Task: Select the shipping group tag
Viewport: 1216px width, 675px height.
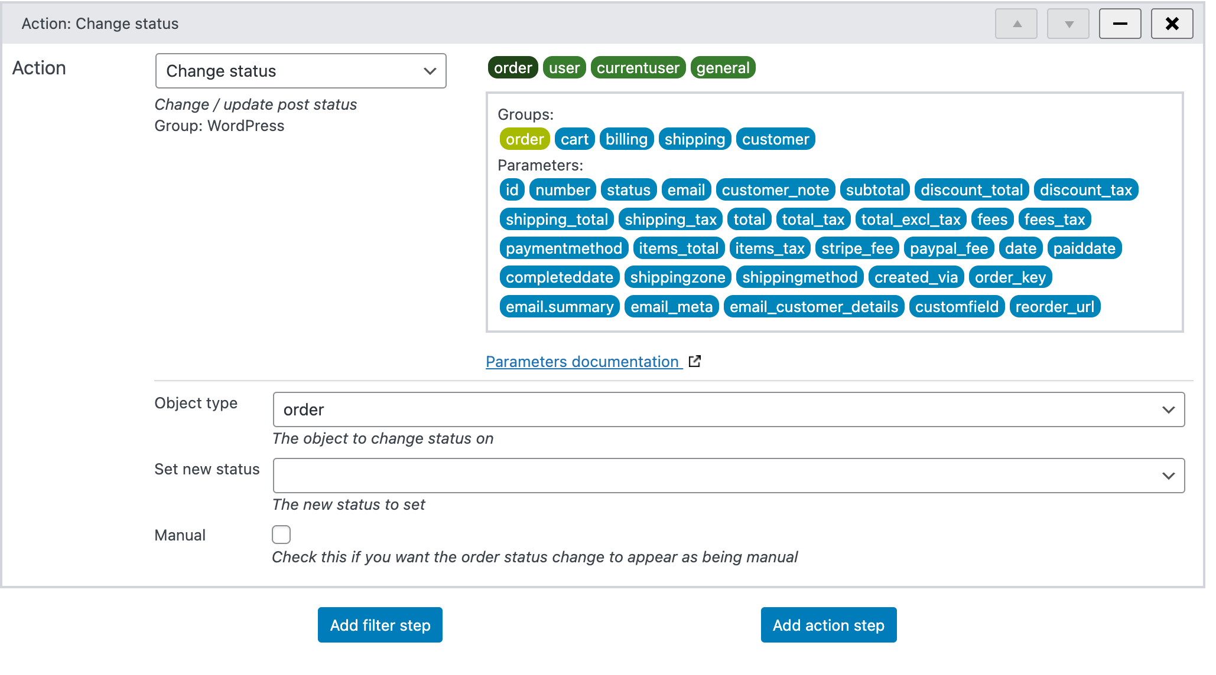Action: coord(694,139)
